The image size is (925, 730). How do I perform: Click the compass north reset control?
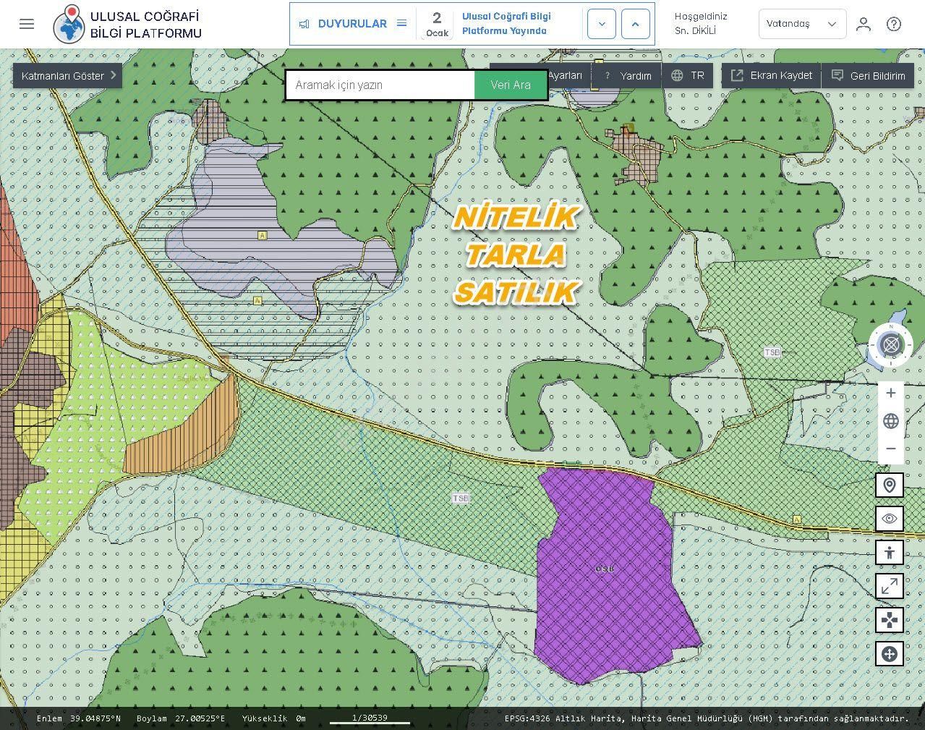point(890,344)
